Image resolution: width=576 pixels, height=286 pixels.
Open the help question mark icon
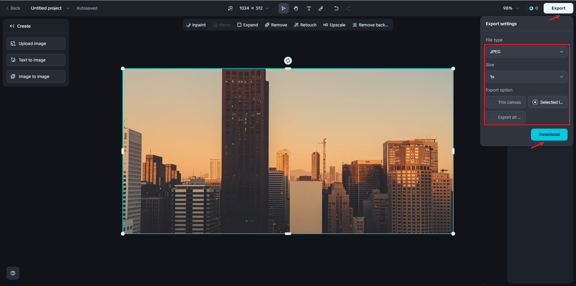click(x=13, y=273)
